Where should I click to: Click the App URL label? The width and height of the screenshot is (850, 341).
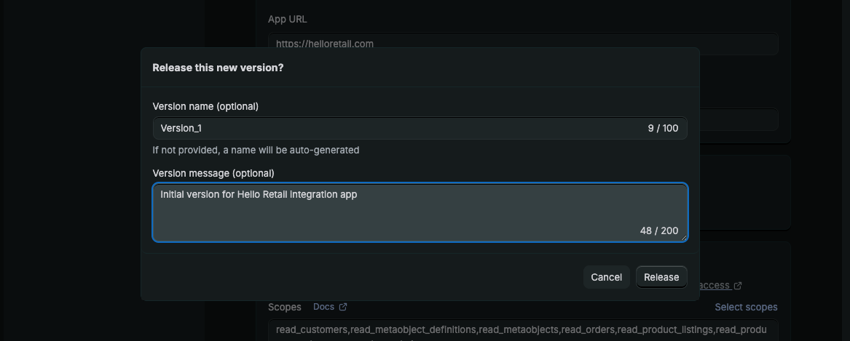[x=288, y=19]
